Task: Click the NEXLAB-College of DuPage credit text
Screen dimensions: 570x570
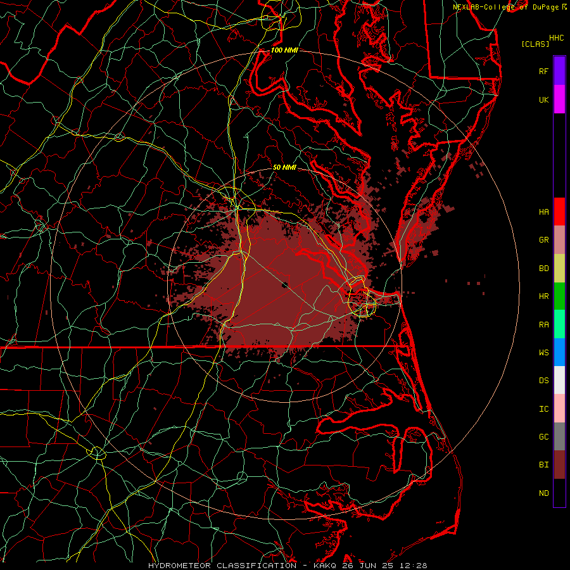Action: click(x=507, y=7)
